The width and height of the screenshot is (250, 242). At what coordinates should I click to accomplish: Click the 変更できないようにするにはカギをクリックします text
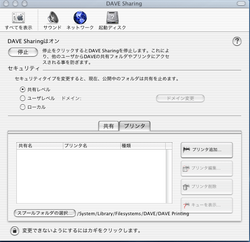click(81, 230)
